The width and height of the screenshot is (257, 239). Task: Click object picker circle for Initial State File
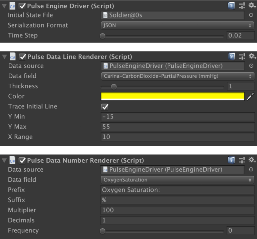[251, 15]
